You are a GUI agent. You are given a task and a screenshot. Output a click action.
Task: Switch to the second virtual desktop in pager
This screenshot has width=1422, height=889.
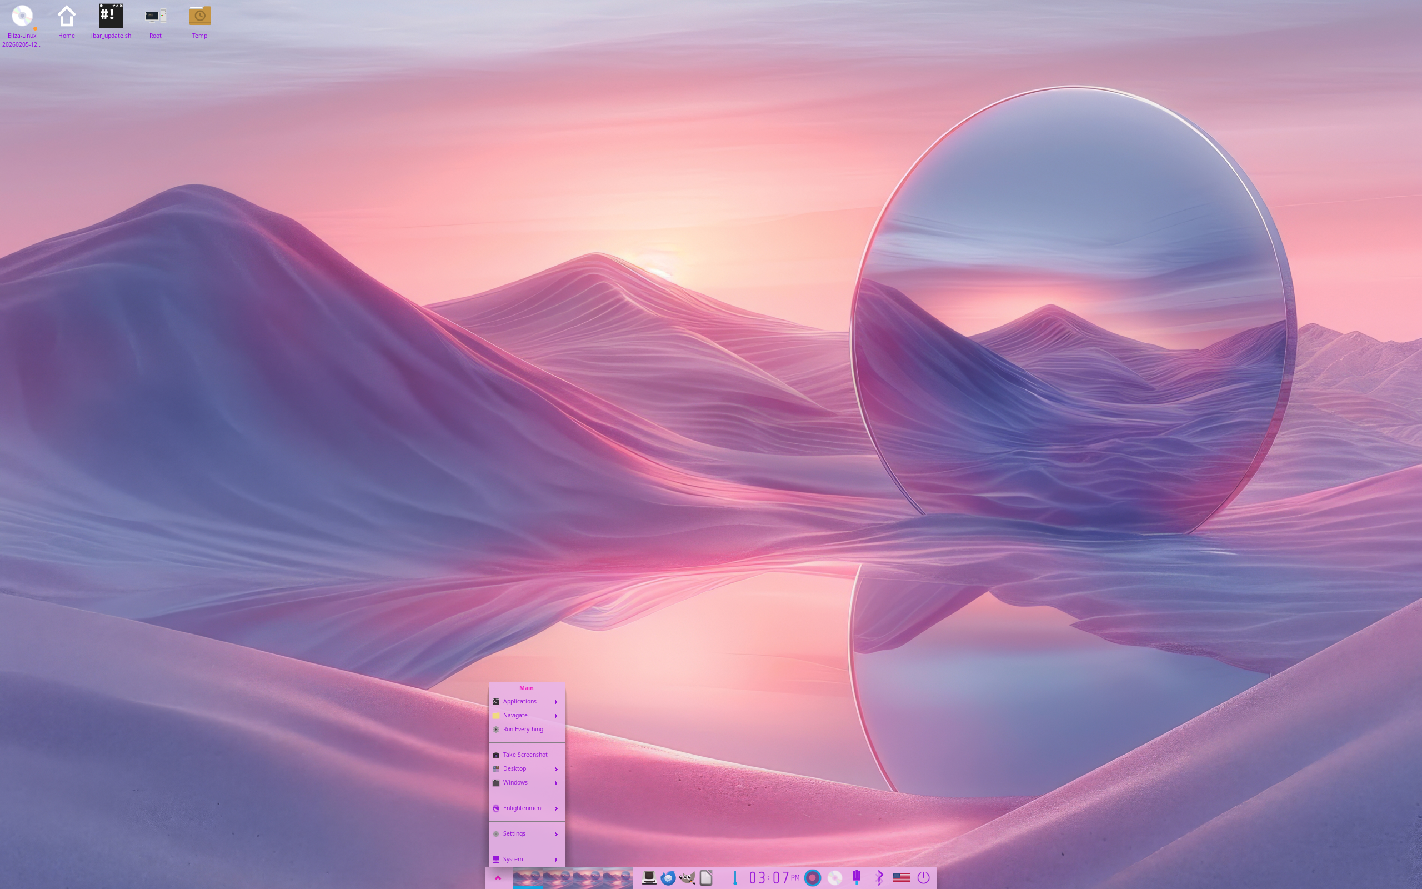click(x=557, y=878)
